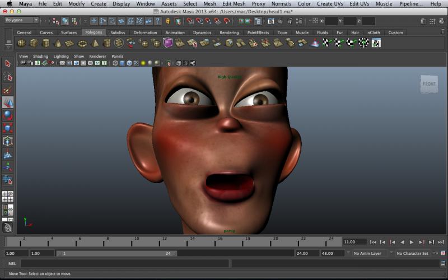The width and height of the screenshot is (448, 280).
Task: Select the polygon sphere shelf icon
Action: tap(21, 43)
